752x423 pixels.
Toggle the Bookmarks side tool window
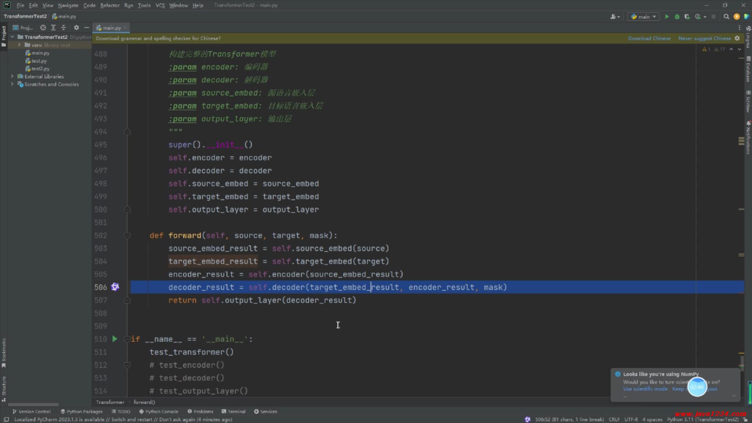[4, 352]
